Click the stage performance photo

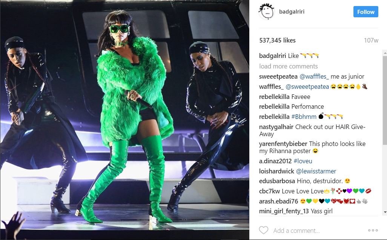[x=124, y=120]
